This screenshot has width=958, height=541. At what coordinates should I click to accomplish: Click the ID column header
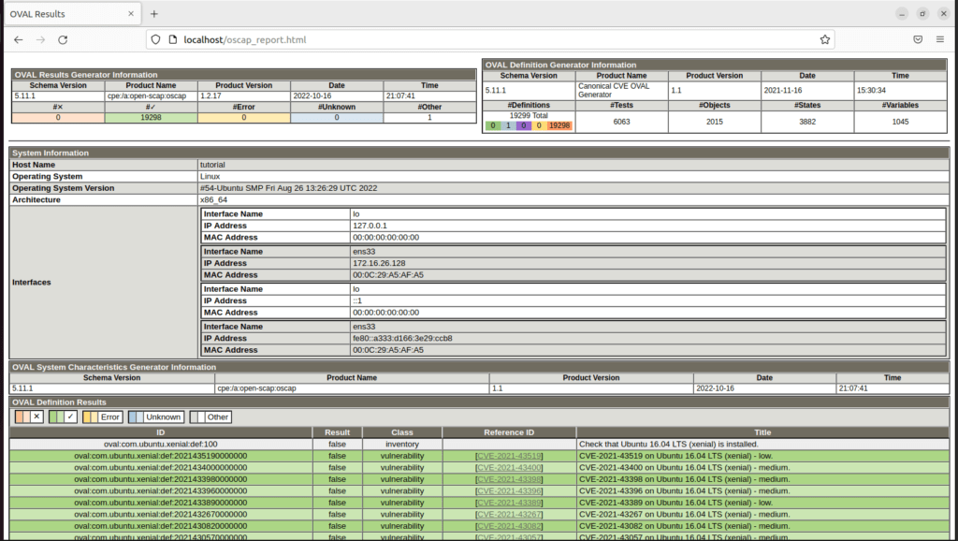tap(161, 432)
